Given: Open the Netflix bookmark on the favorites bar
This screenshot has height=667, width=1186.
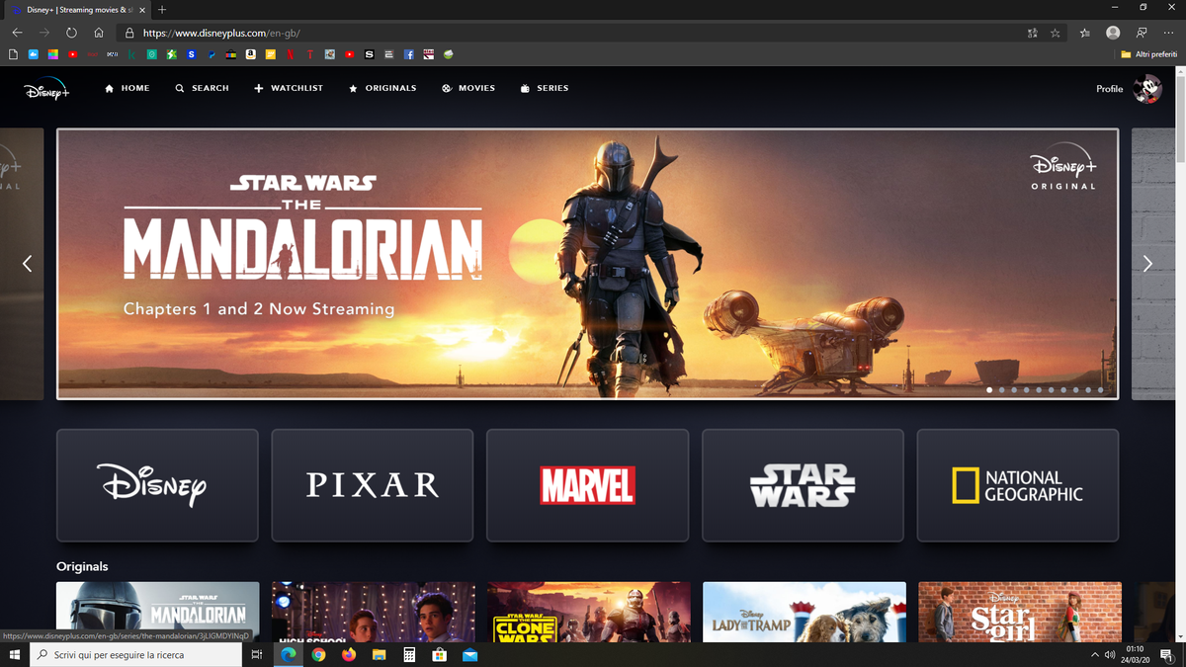Looking at the screenshot, I should pyautogui.click(x=290, y=54).
